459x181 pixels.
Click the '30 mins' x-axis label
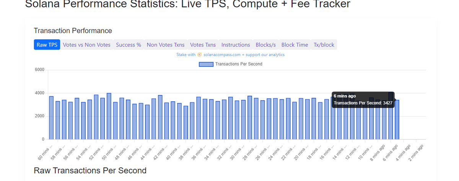click(x=237, y=152)
